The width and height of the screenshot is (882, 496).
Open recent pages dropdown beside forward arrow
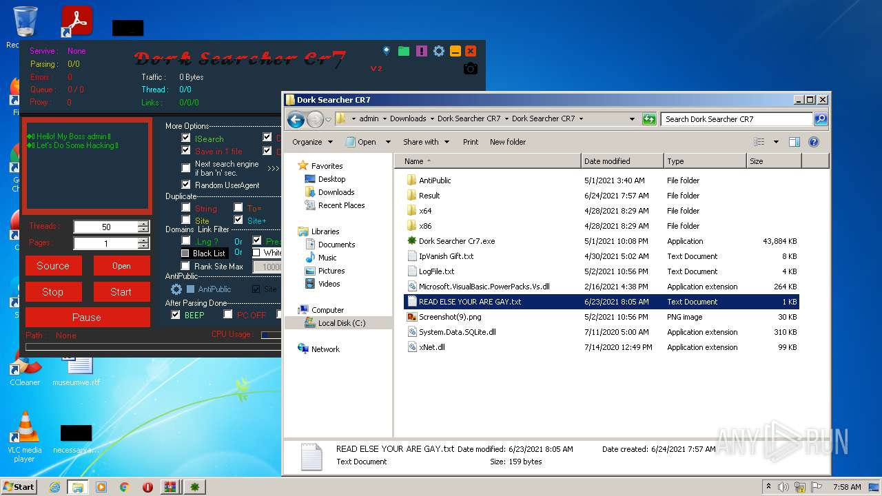point(329,119)
